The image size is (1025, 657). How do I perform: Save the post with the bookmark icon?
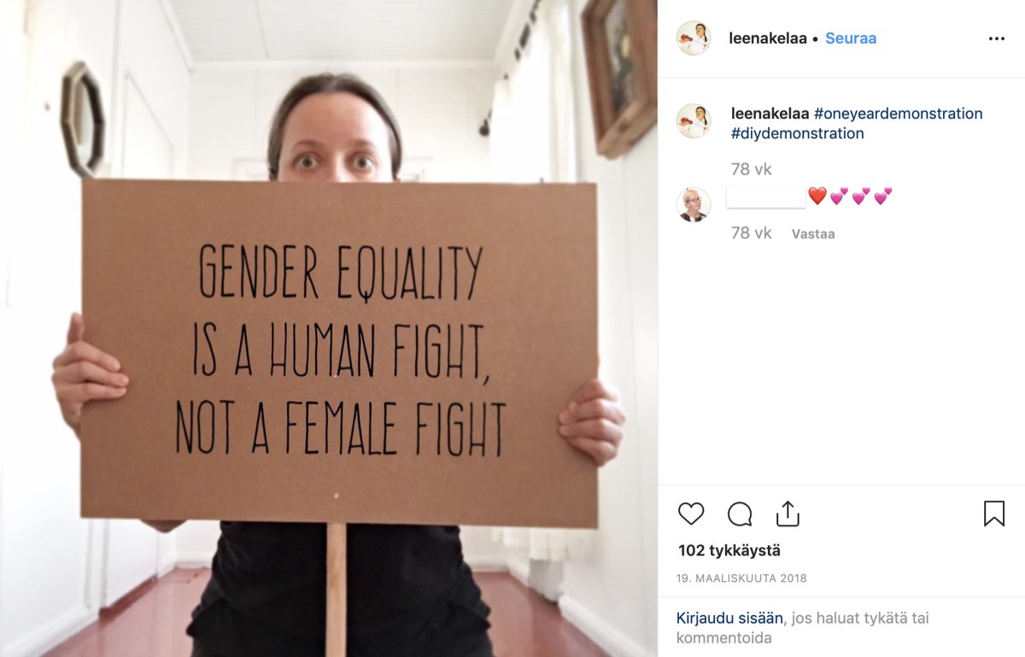tap(994, 513)
